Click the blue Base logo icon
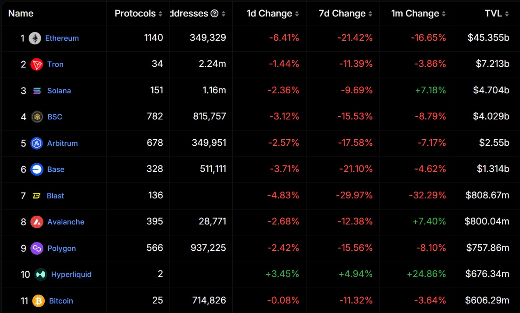The image size is (520, 313). click(37, 170)
